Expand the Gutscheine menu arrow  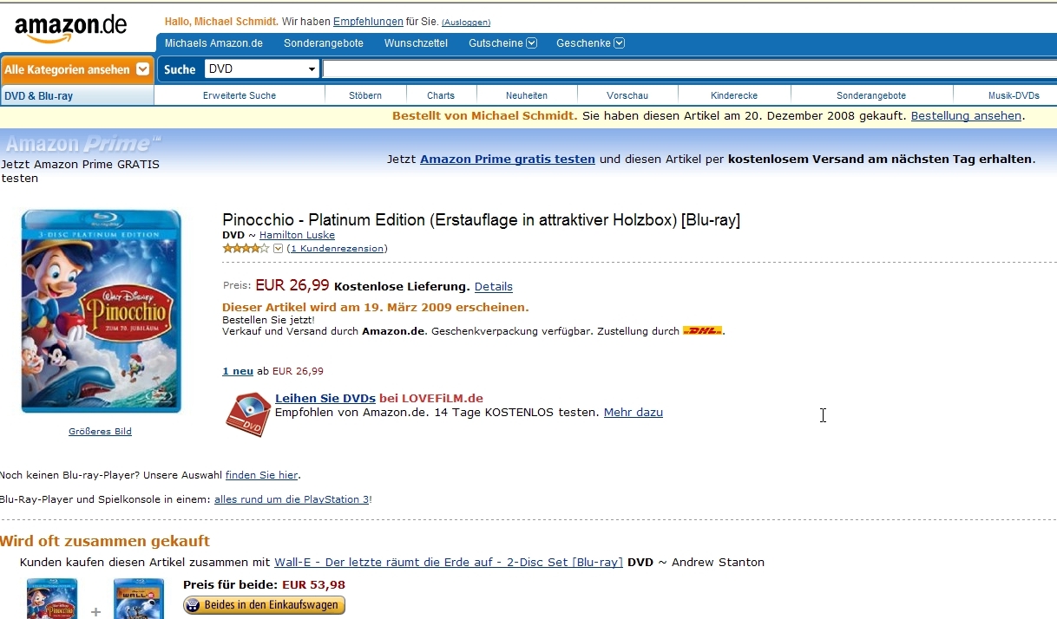(x=531, y=43)
